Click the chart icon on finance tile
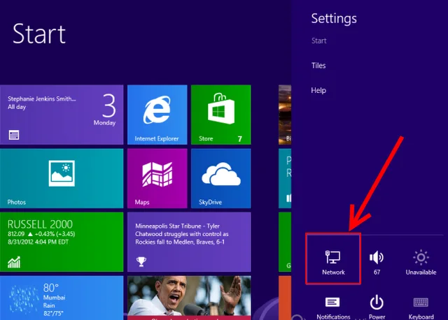 pos(14,262)
